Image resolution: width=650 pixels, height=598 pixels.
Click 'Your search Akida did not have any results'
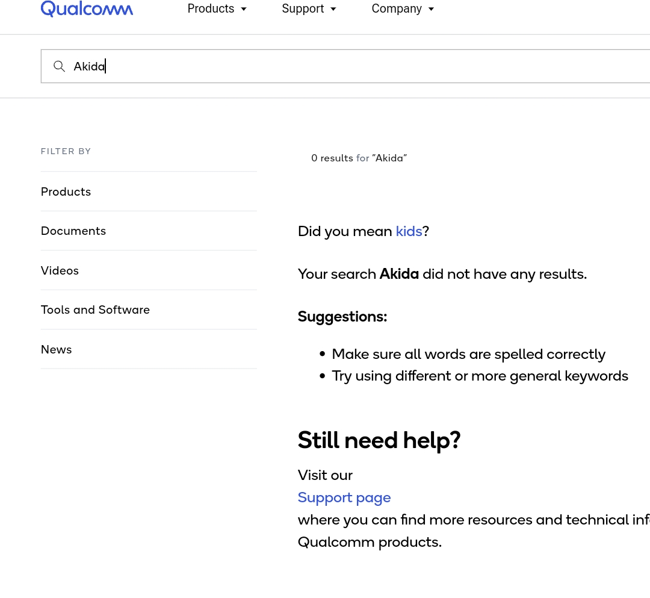pos(442,274)
